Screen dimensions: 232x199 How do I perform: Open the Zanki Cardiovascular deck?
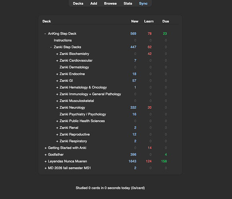tap(76, 60)
